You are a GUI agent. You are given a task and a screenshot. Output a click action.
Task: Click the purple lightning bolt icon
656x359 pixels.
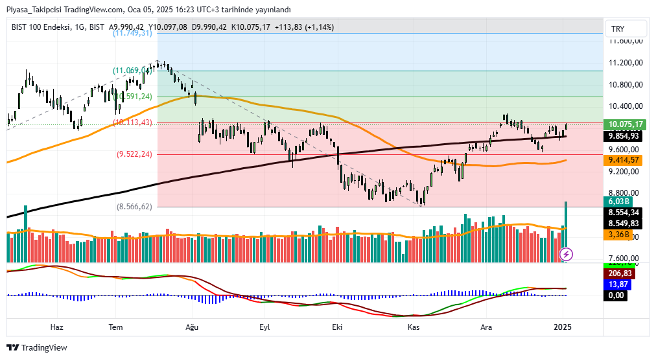(566, 254)
